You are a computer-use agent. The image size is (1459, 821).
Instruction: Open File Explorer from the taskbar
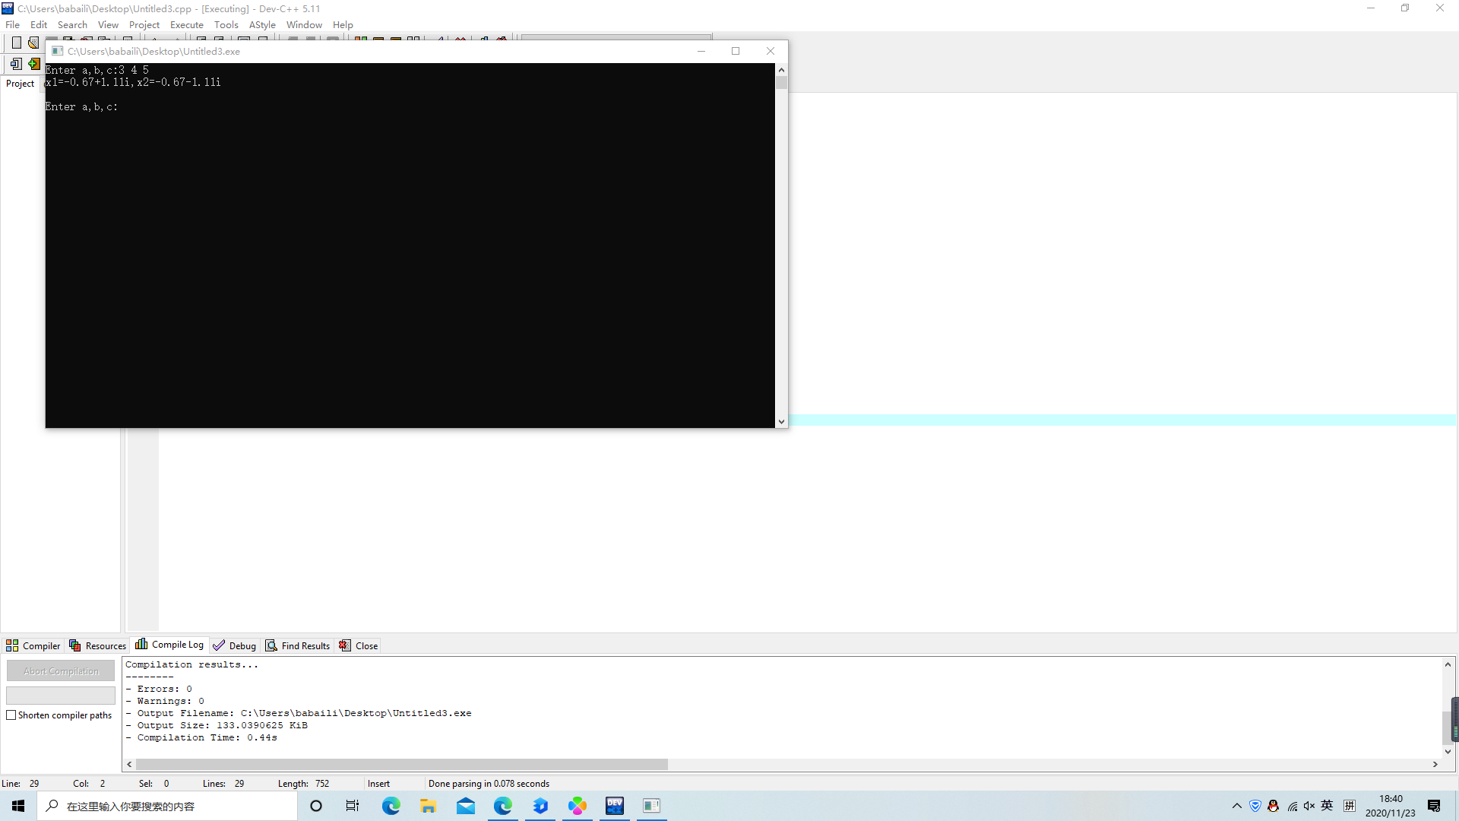point(429,806)
